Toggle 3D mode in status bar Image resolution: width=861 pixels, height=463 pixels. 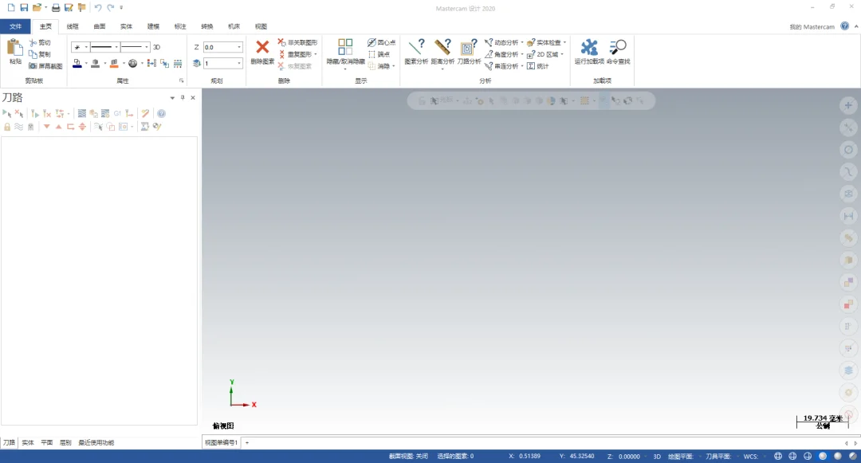point(657,457)
